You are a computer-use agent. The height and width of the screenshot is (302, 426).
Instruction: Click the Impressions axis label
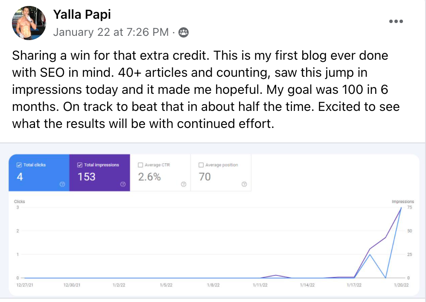pos(403,201)
